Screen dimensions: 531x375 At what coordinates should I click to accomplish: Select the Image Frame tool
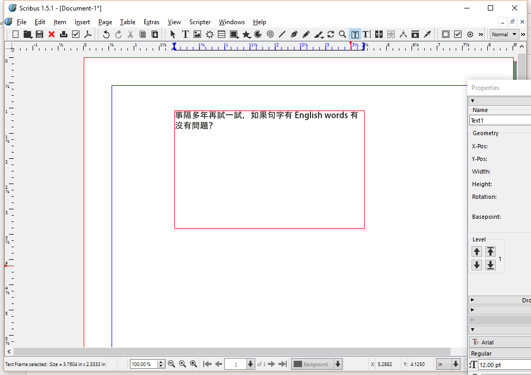[x=197, y=34]
